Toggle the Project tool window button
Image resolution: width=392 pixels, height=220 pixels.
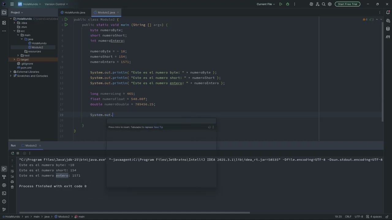[4, 13]
